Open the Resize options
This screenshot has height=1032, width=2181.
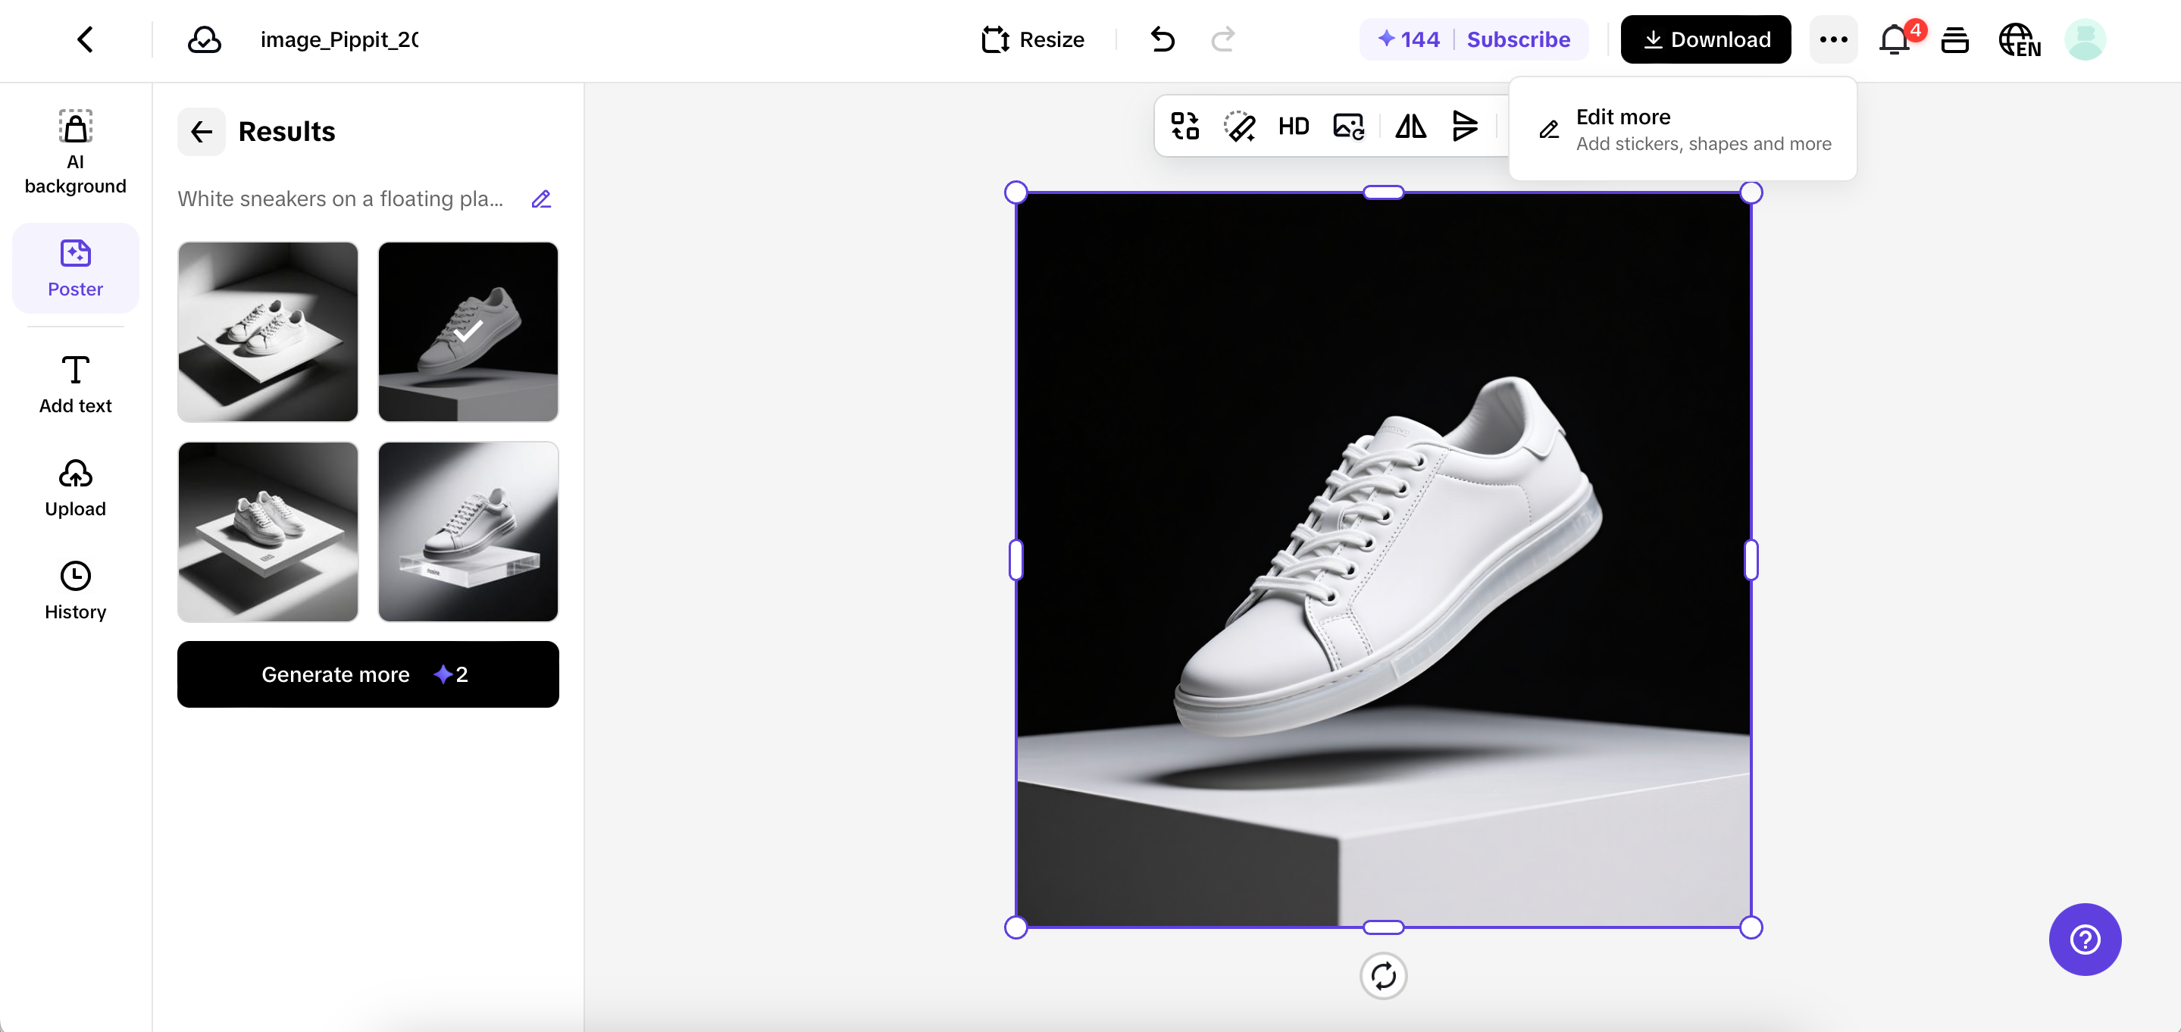point(1033,39)
